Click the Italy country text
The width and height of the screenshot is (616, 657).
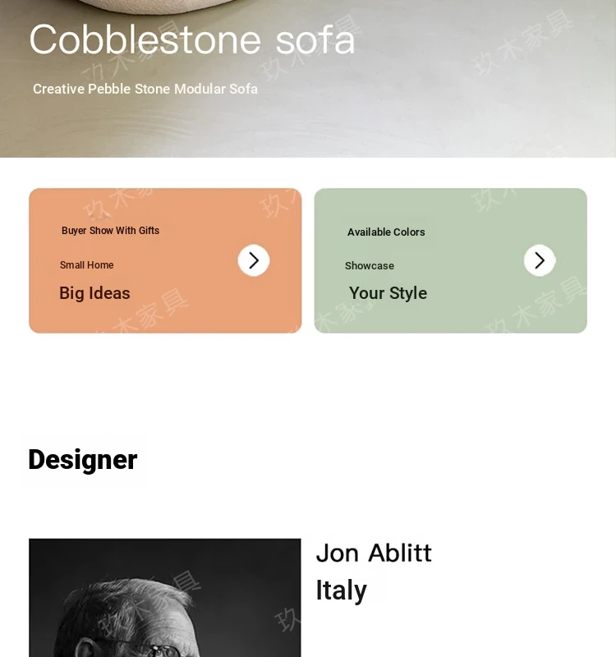pos(341,590)
